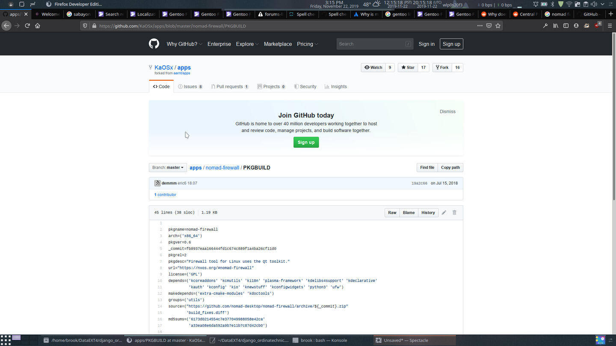Image resolution: width=616 pixels, height=346 pixels.
Task: Switch to the 'forums' browser tab
Action: [270, 14]
